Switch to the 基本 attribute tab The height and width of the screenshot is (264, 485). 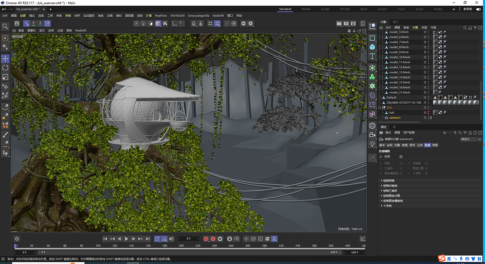coord(382,145)
